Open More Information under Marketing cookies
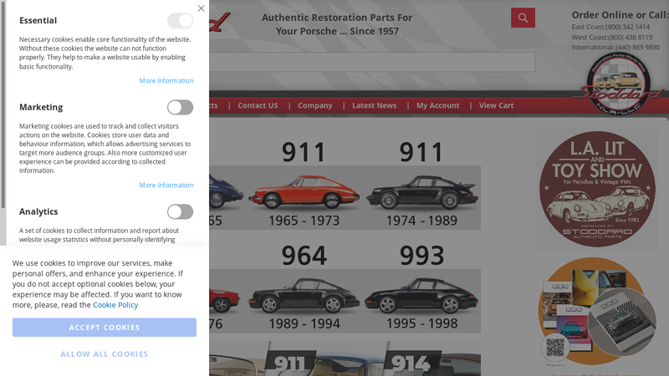The height and width of the screenshot is (376, 669). 166,185
